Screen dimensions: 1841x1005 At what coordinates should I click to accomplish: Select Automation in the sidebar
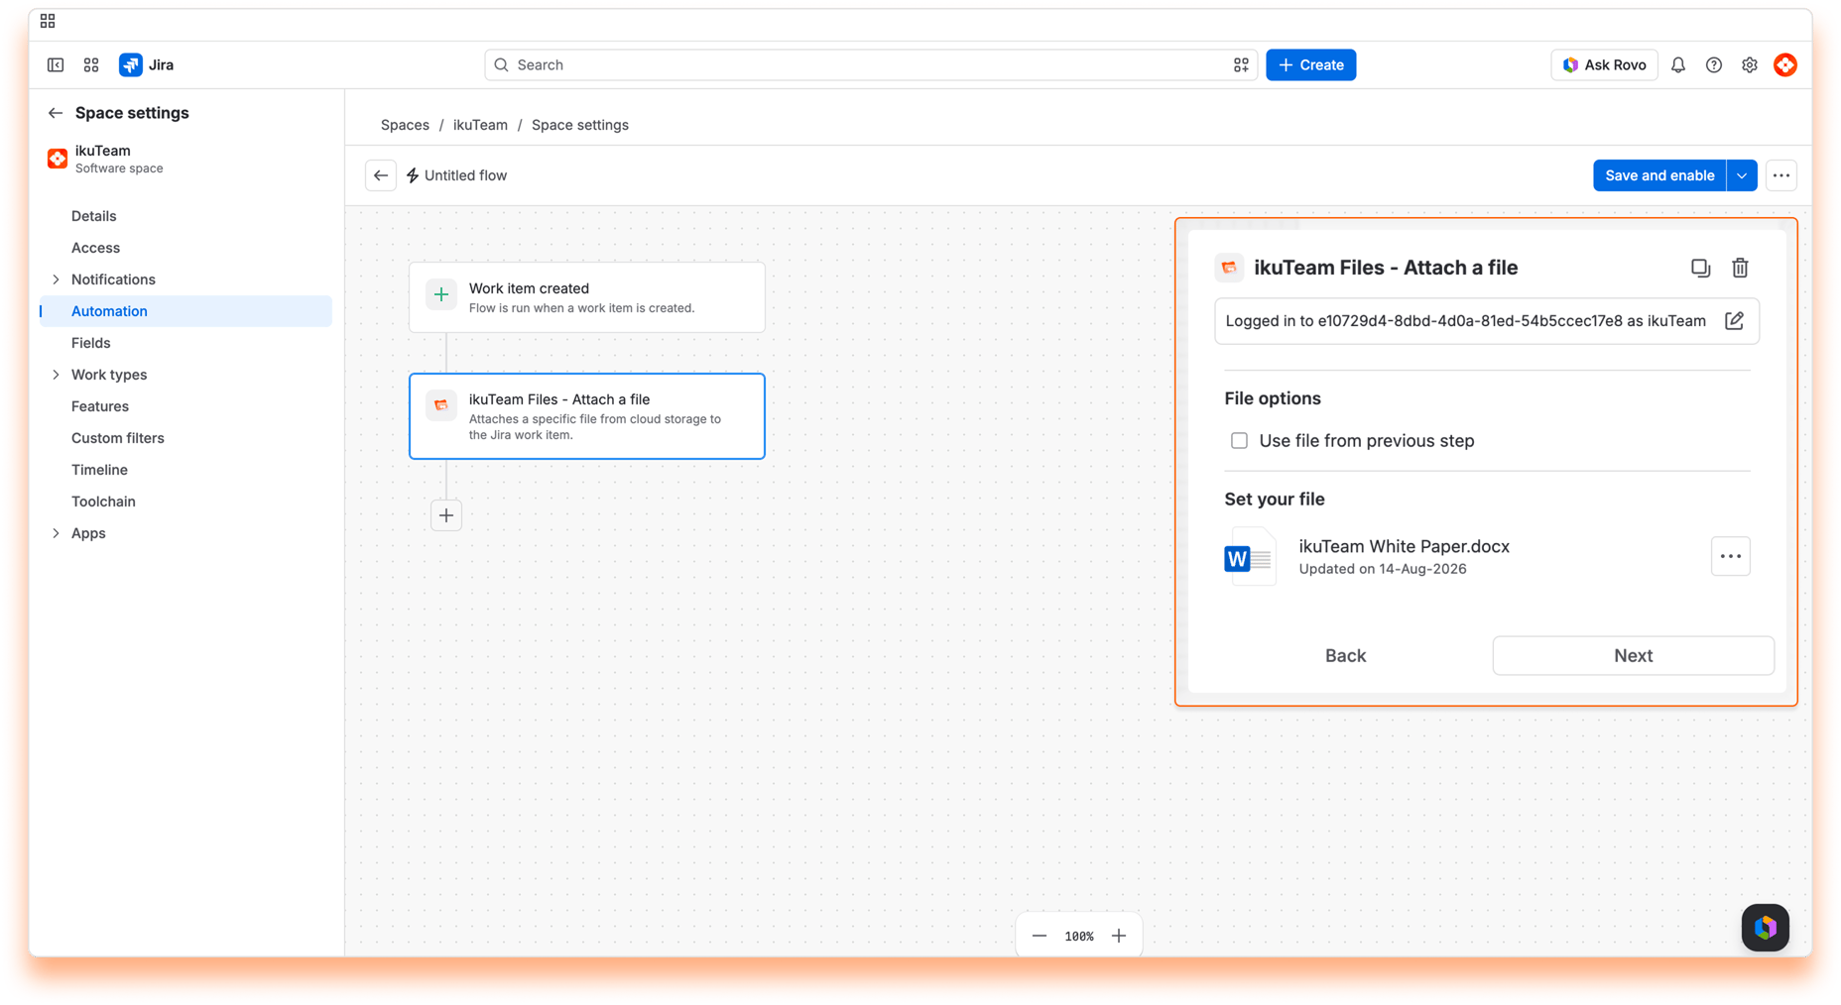point(185,311)
